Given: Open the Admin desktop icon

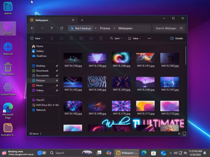Looking at the screenshot, I should pos(8,8).
